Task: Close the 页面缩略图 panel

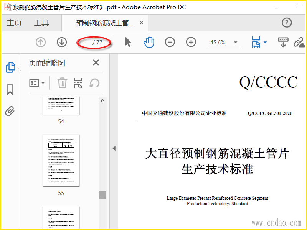Action: coord(96,63)
